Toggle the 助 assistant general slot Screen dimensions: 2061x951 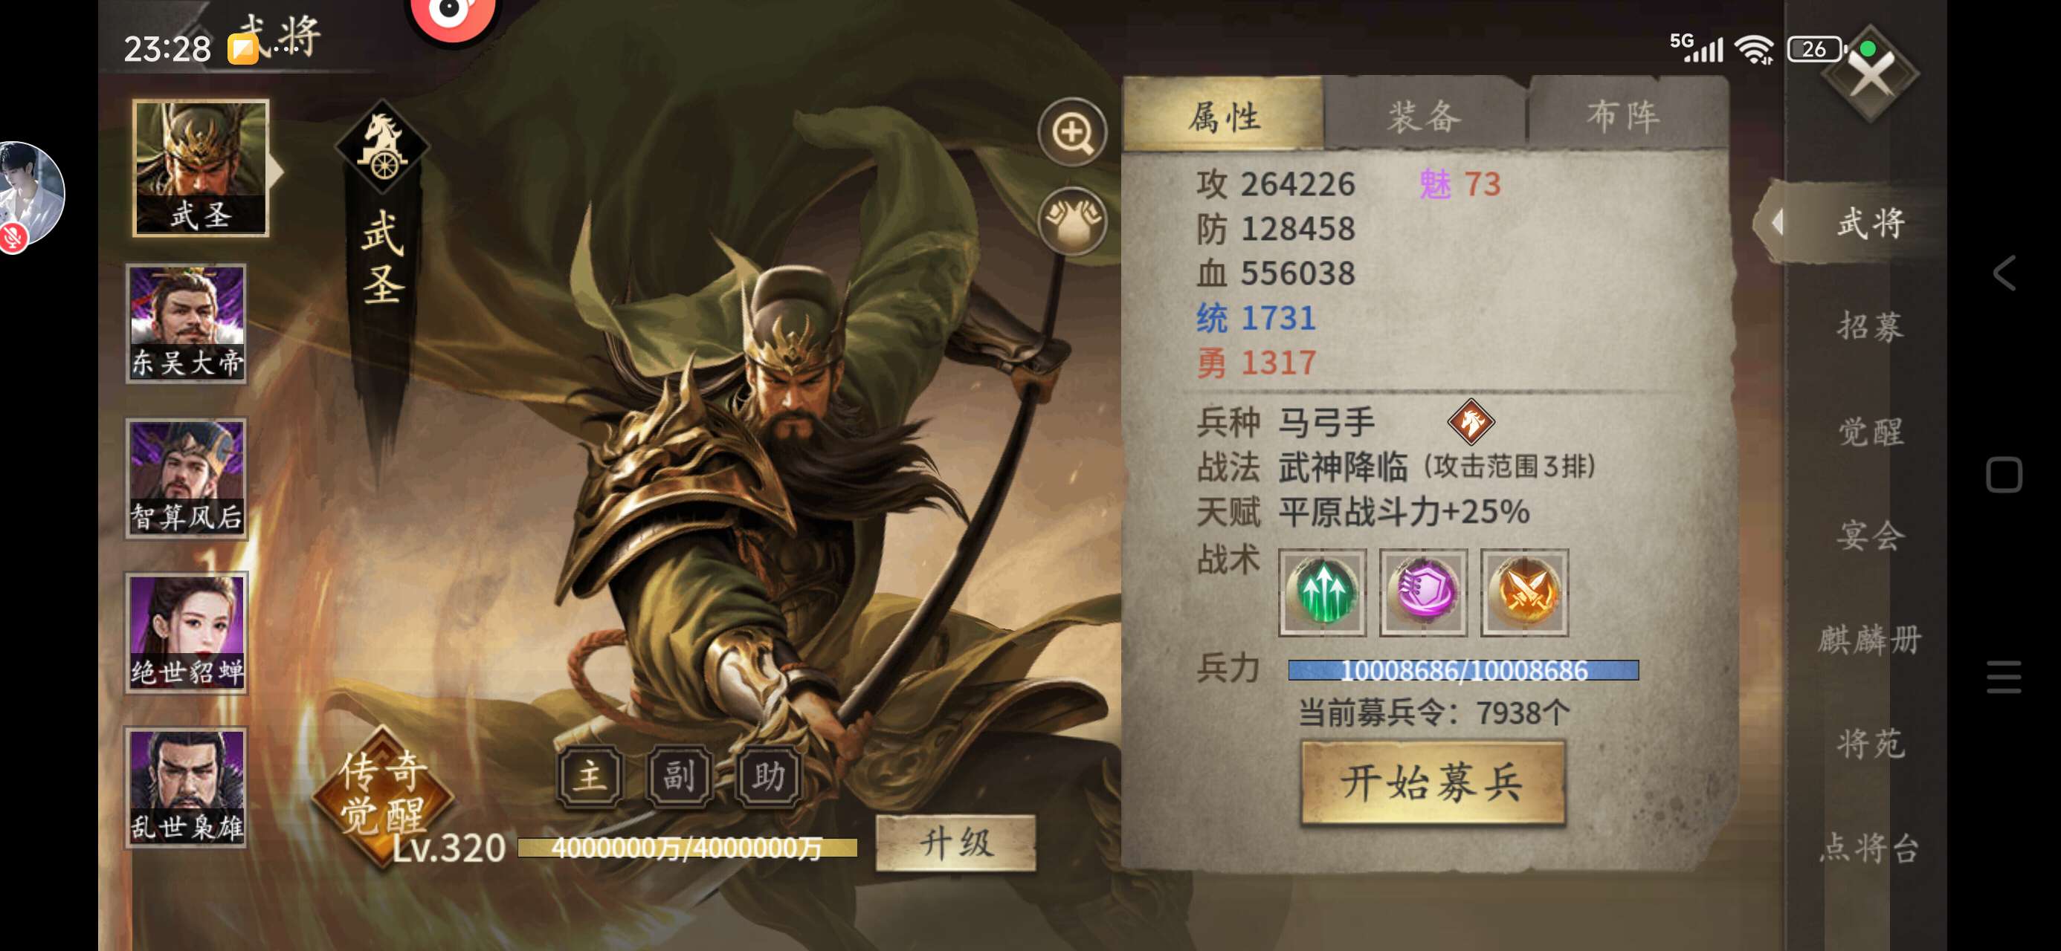(x=767, y=776)
